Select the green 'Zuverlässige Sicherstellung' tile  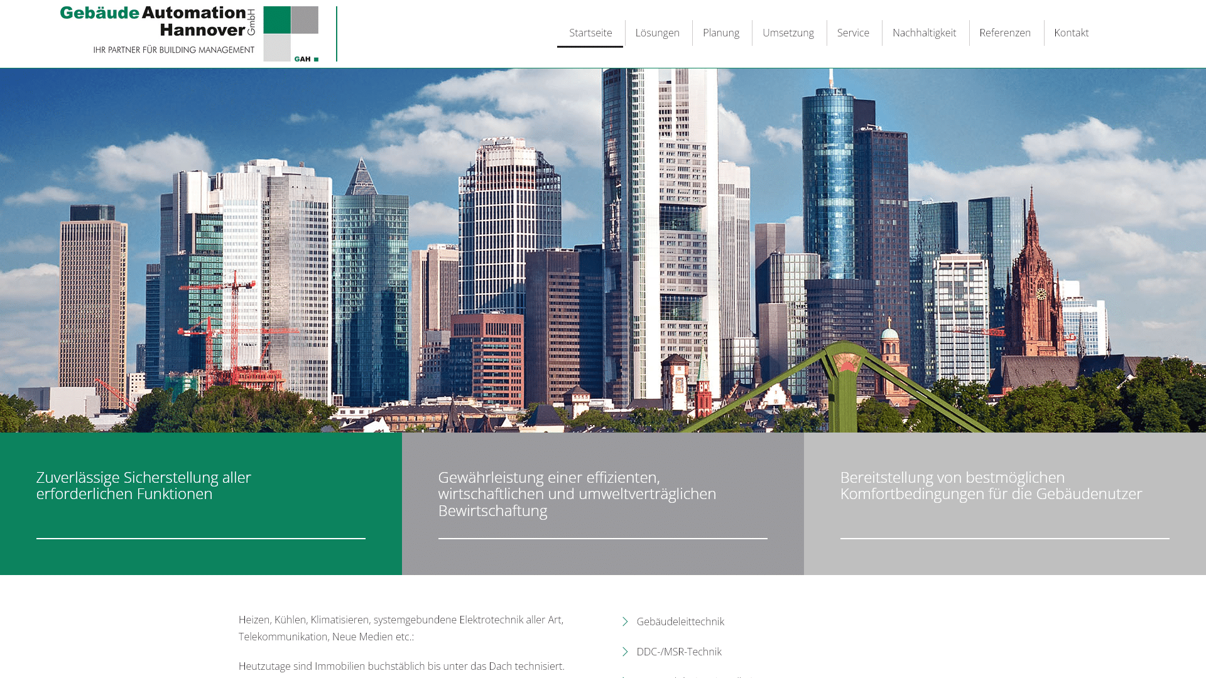(201, 503)
